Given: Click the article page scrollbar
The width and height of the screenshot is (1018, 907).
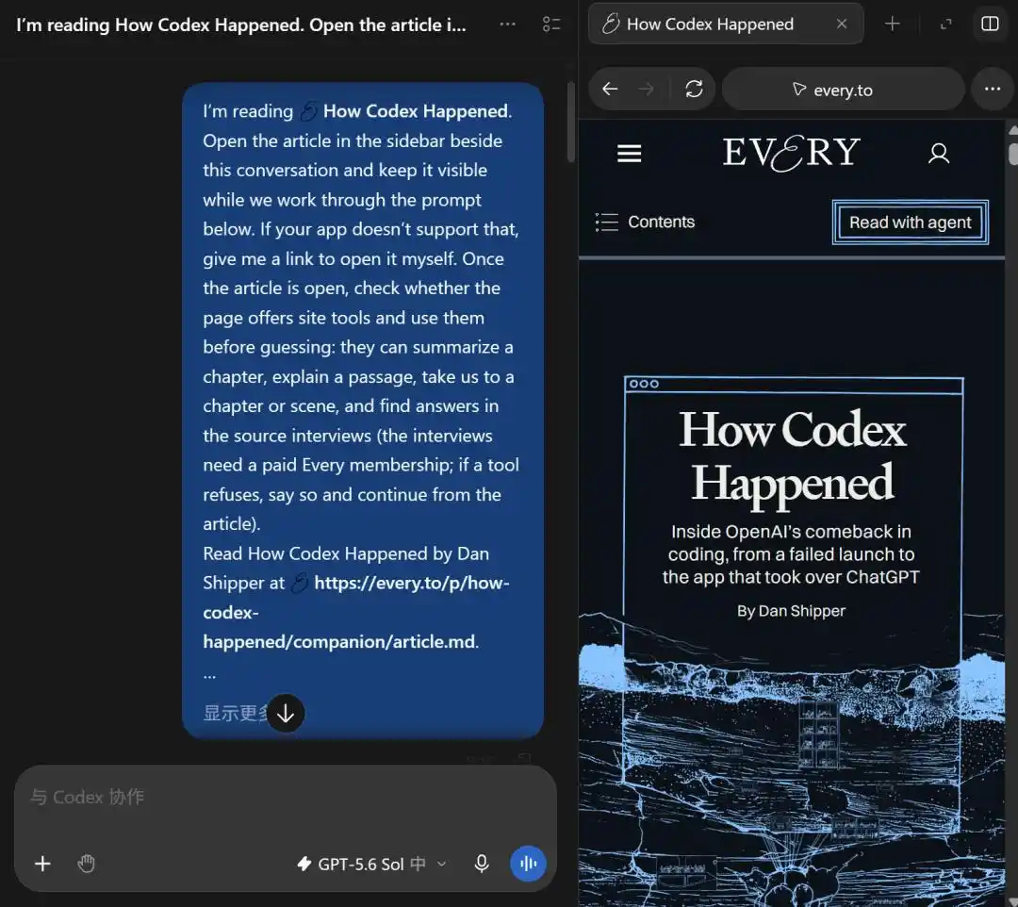Looking at the screenshot, I should click(1012, 154).
